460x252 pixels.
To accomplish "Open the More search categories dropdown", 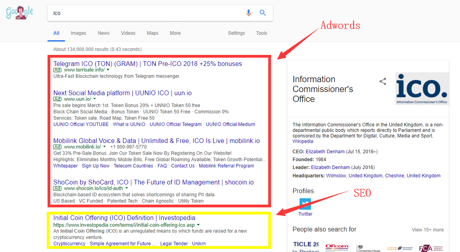I will [x=175, y=33].
